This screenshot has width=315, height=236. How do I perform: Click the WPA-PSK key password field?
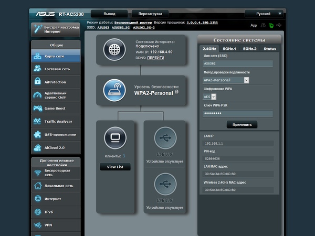coord(238,113)
